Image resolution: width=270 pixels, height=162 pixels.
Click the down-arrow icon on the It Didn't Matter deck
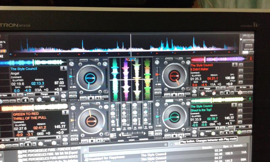coord(234,65)
